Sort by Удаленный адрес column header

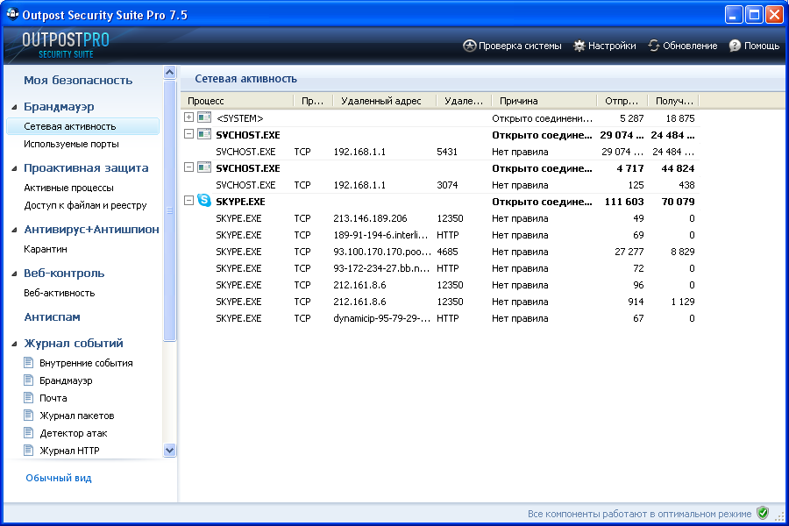[x=385, y=101]
